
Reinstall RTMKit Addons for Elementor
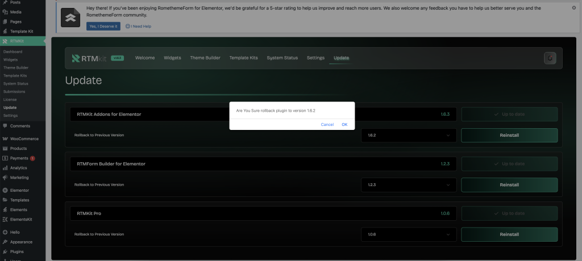point(509,135)
